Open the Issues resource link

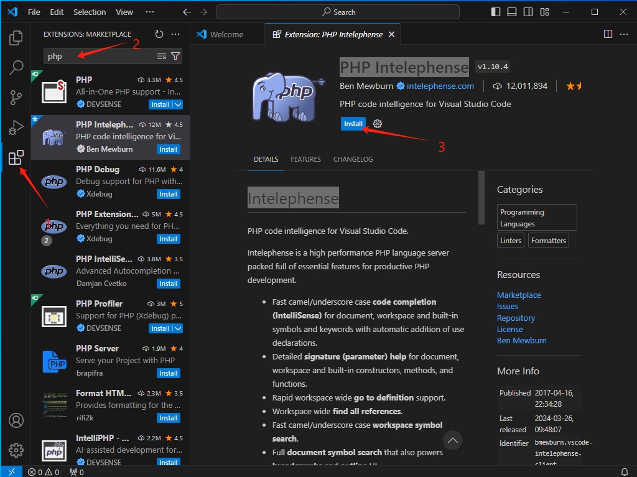508,307
